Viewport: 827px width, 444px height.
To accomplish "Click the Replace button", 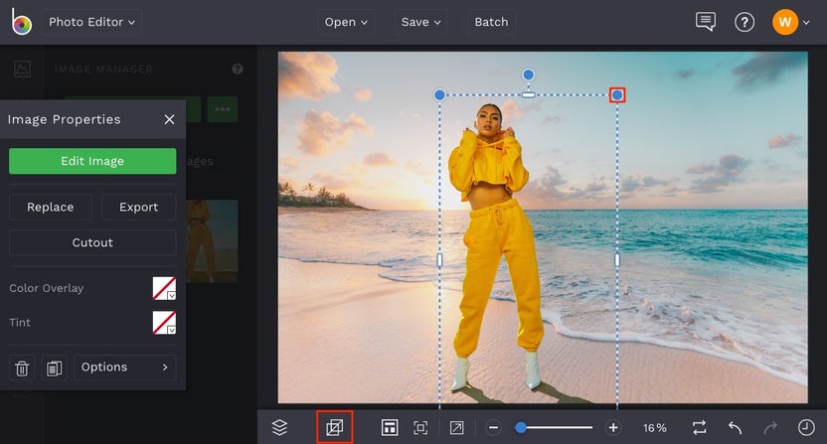I will tap(50, 208).
